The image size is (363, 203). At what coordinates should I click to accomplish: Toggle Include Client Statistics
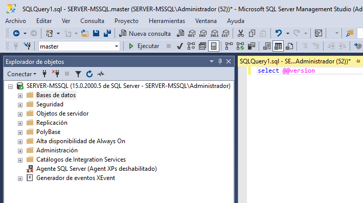[252, 46]
